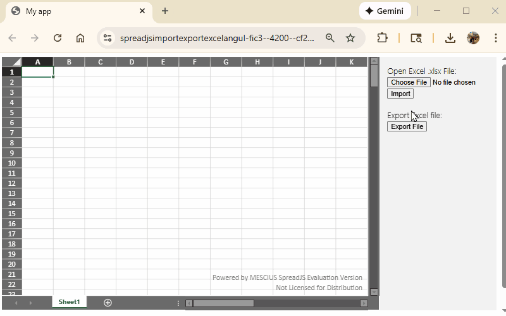The image size is (506, 316).
Task: Bookmark this page with the star icon
Action: click(x=350, y=38)
